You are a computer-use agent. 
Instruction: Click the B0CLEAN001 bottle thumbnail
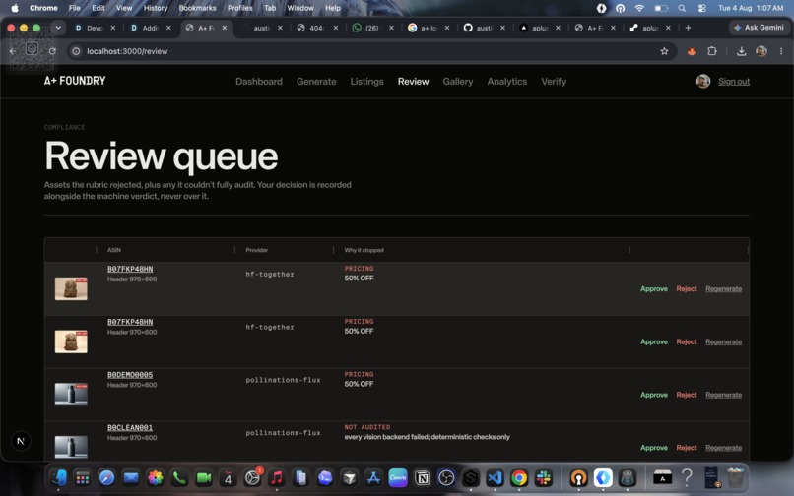(x=71, y=447)
